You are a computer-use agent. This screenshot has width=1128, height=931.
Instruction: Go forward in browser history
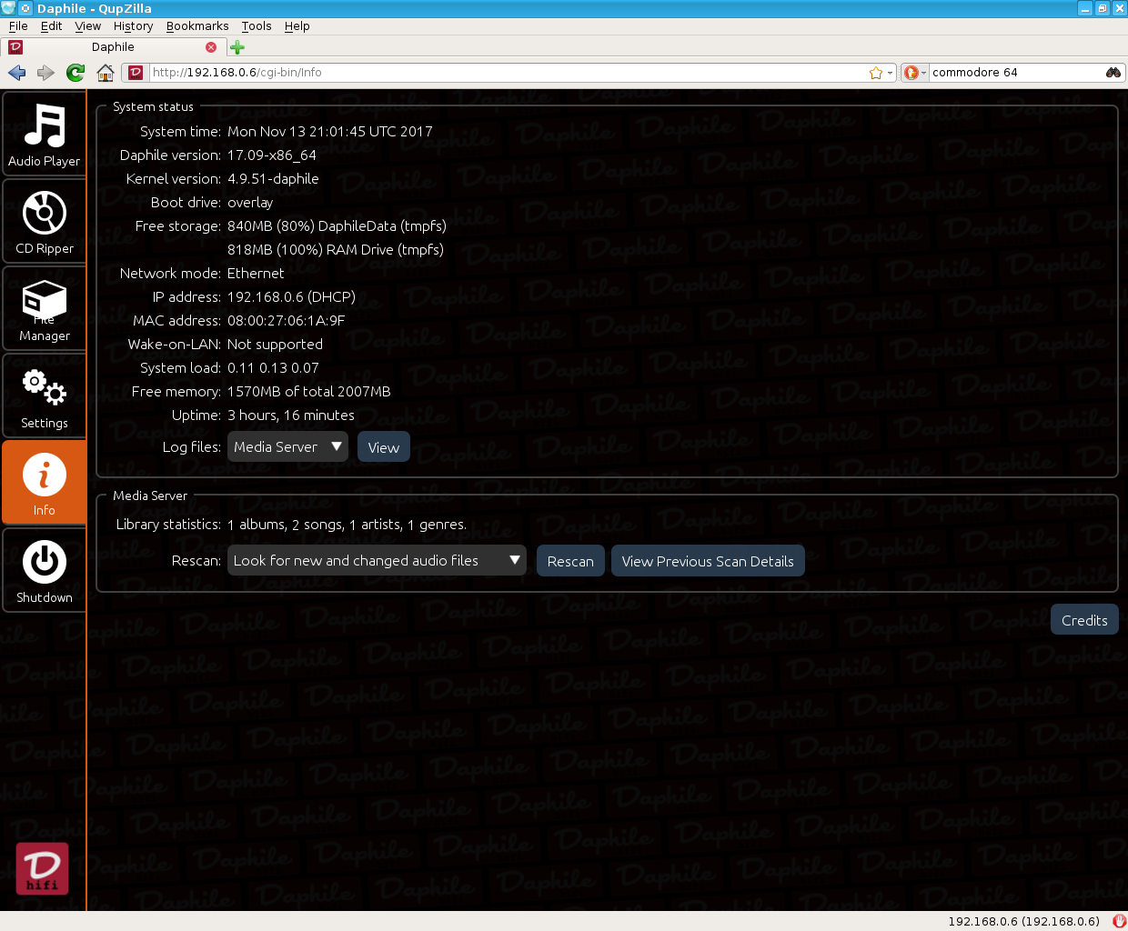(45, 73)
